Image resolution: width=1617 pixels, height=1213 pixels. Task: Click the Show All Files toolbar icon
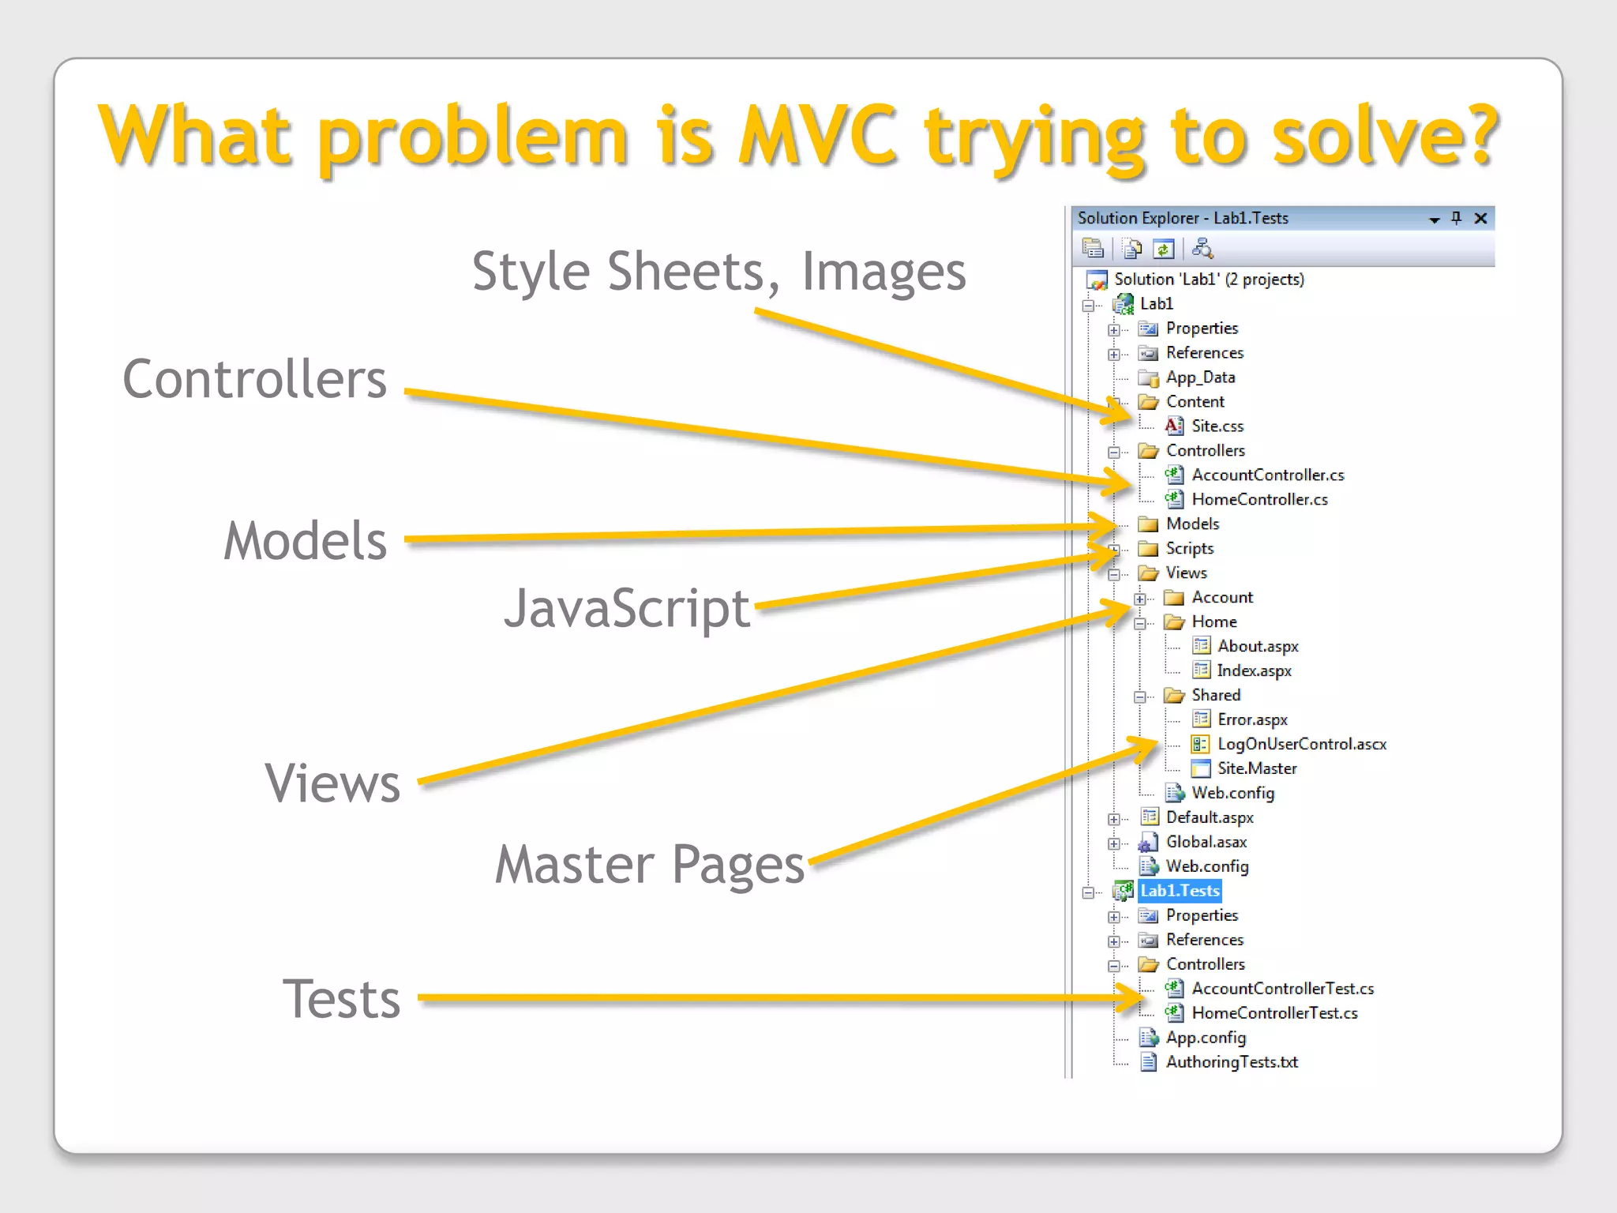pos(1132,249)
